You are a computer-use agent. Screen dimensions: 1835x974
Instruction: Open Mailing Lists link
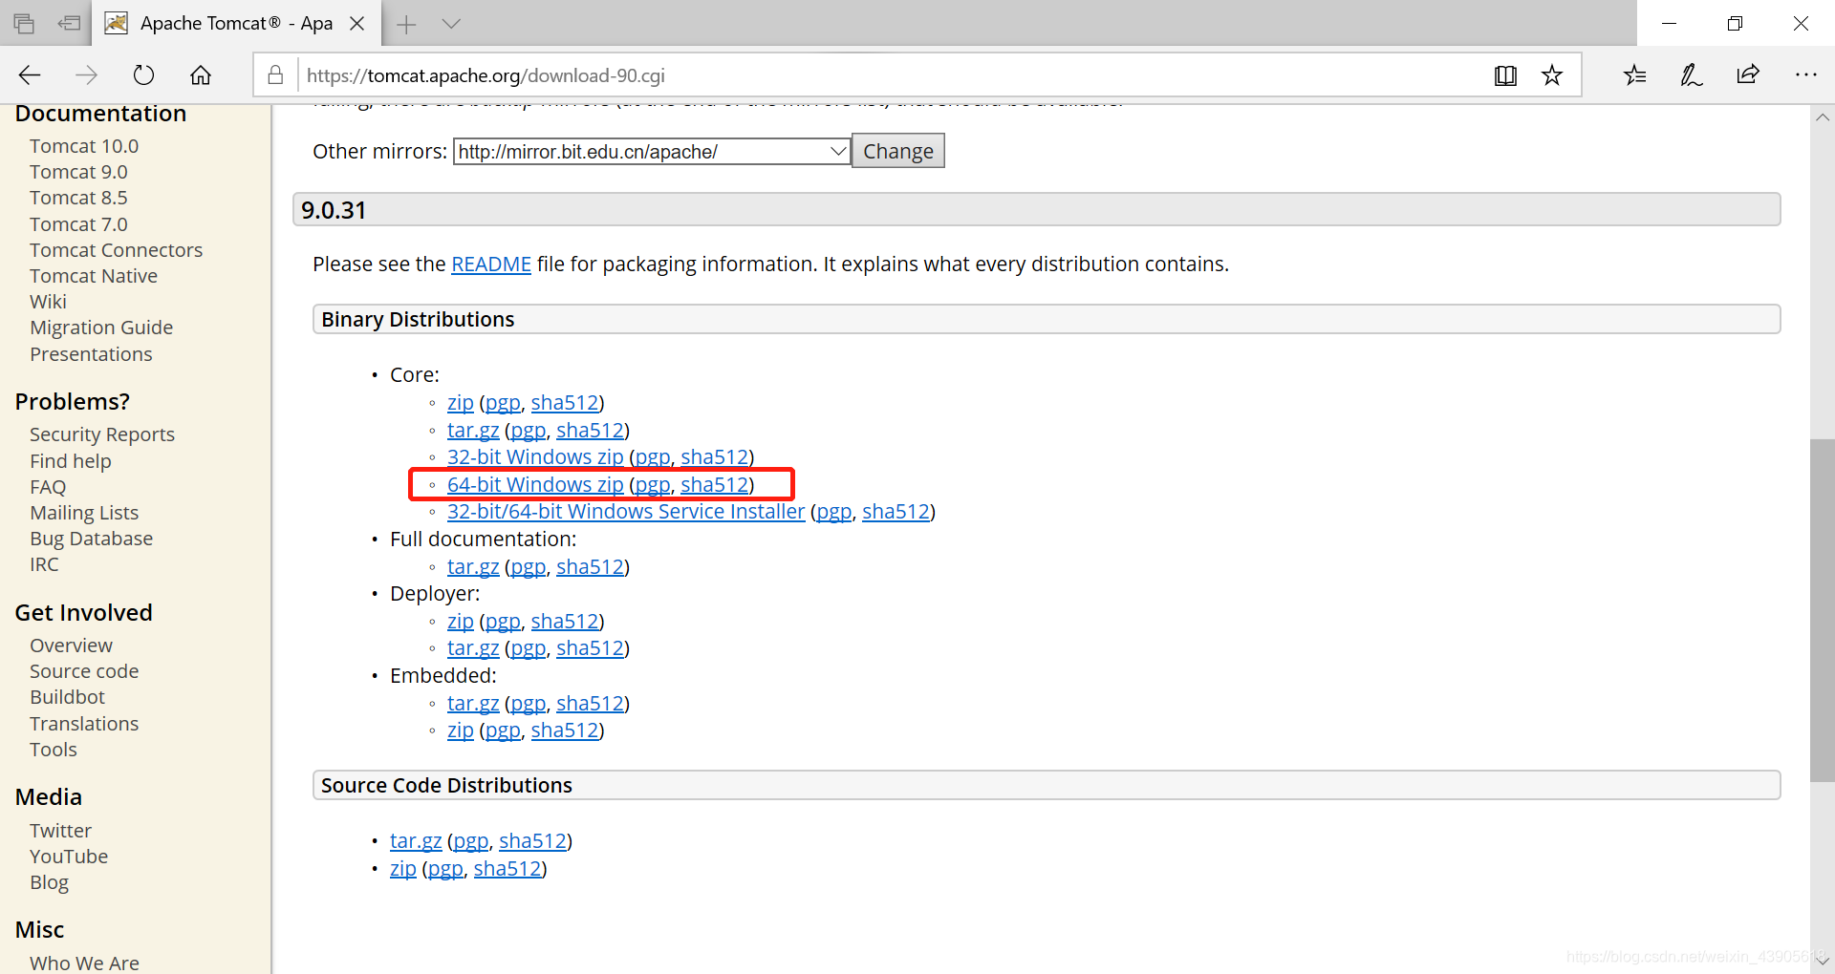coord(84,513)
